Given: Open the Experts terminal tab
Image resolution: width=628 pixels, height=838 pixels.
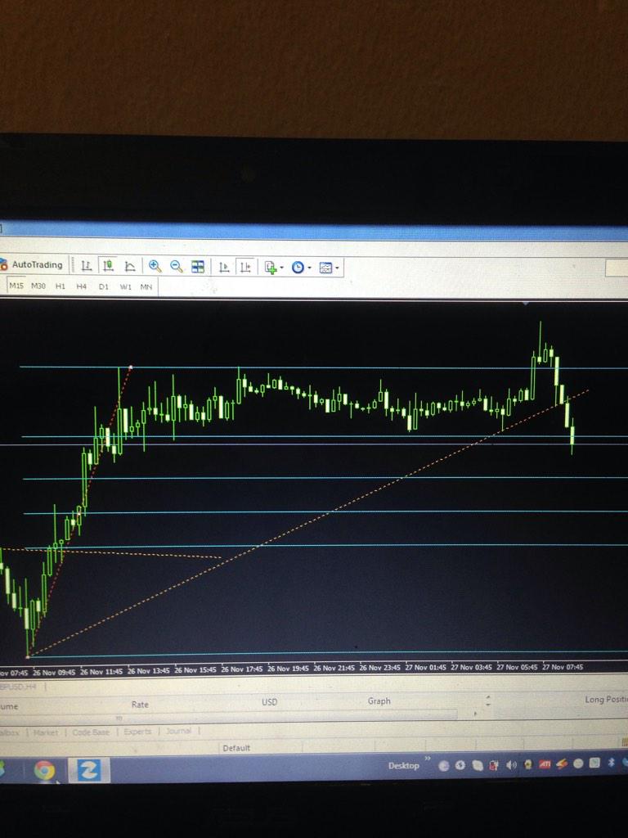Looking at the screenshot, I should [137, 731].
